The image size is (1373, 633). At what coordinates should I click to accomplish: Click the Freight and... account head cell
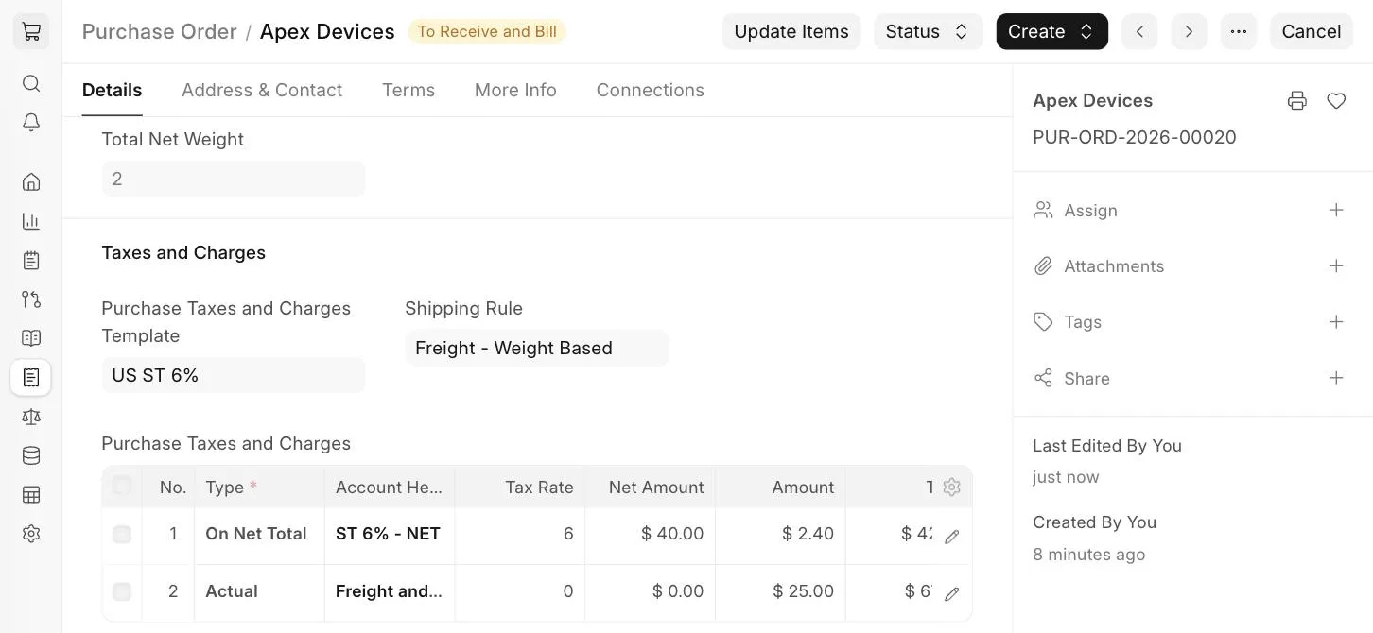pos(390,591)
